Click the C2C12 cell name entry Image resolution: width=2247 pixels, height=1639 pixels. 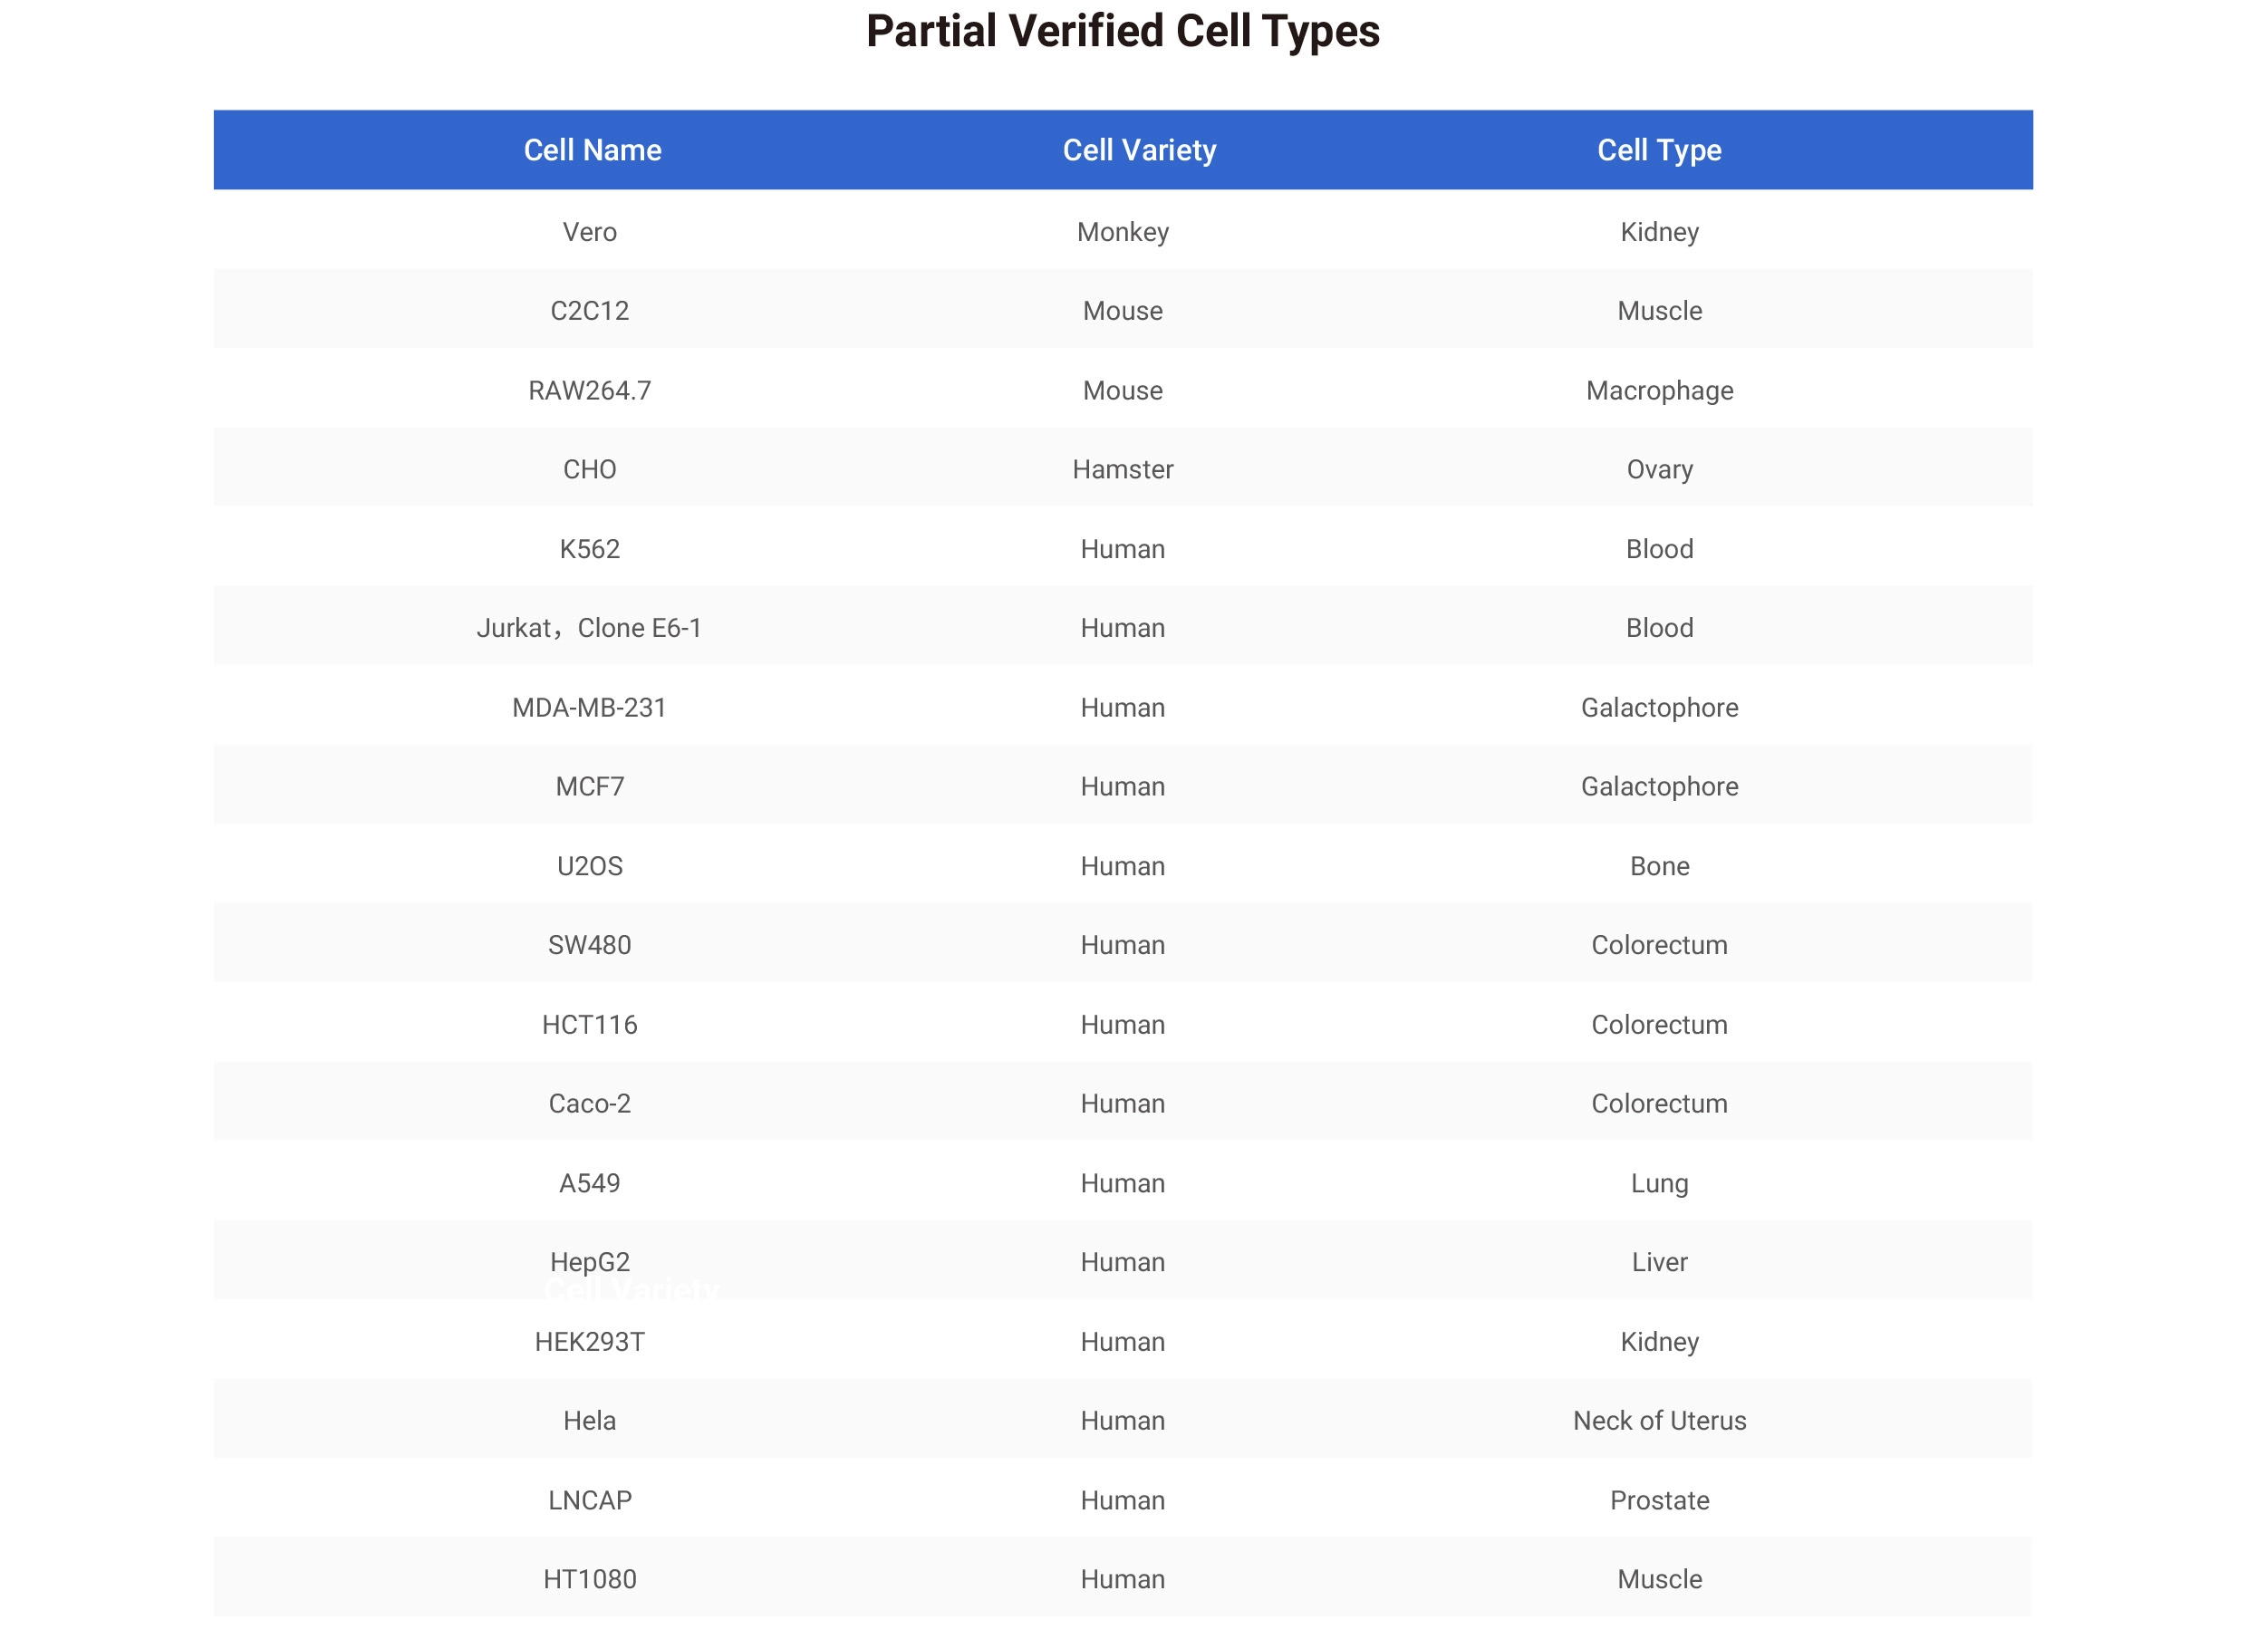(x=589, y=311)
